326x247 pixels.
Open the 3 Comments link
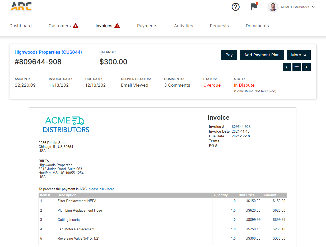177,85
